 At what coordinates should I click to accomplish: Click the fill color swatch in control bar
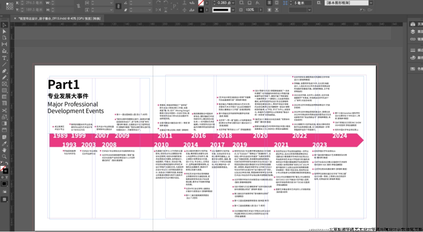201,3
